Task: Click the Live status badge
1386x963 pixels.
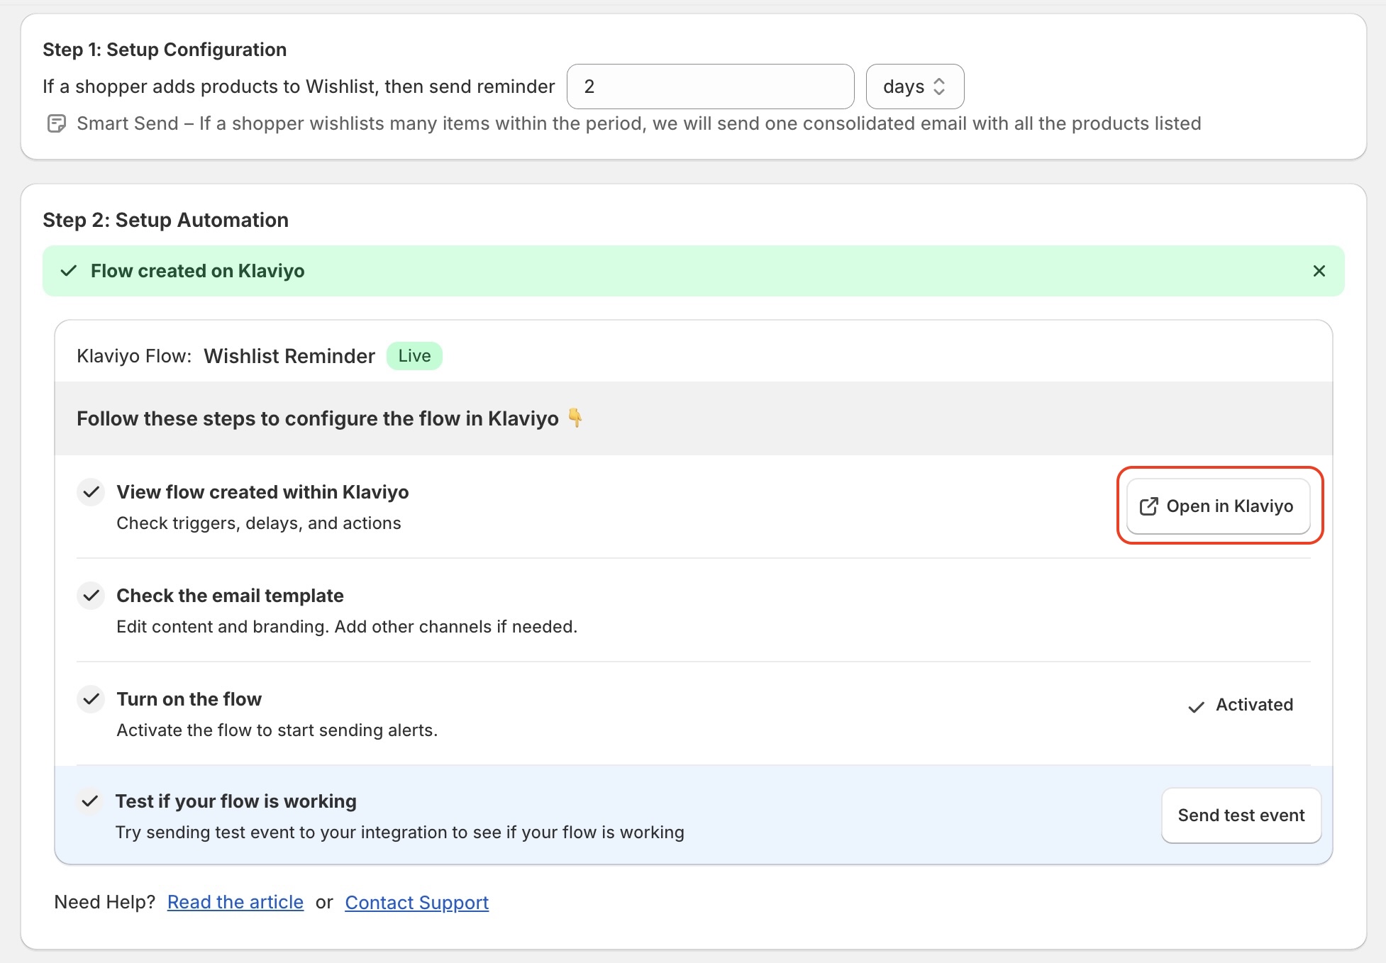Action: pyautogui.click(x=414, y=356)
